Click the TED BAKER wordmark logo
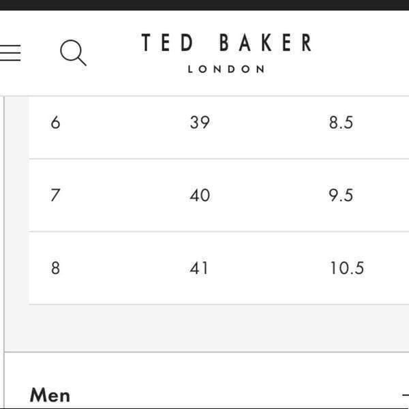The image size is (409, 409). [x=226, y=42]
